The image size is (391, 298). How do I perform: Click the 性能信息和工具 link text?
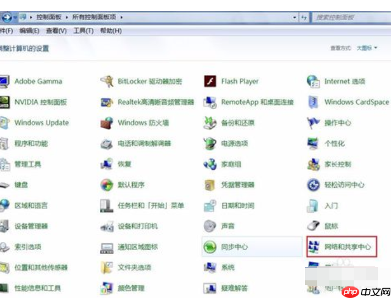tap(38, 288)
